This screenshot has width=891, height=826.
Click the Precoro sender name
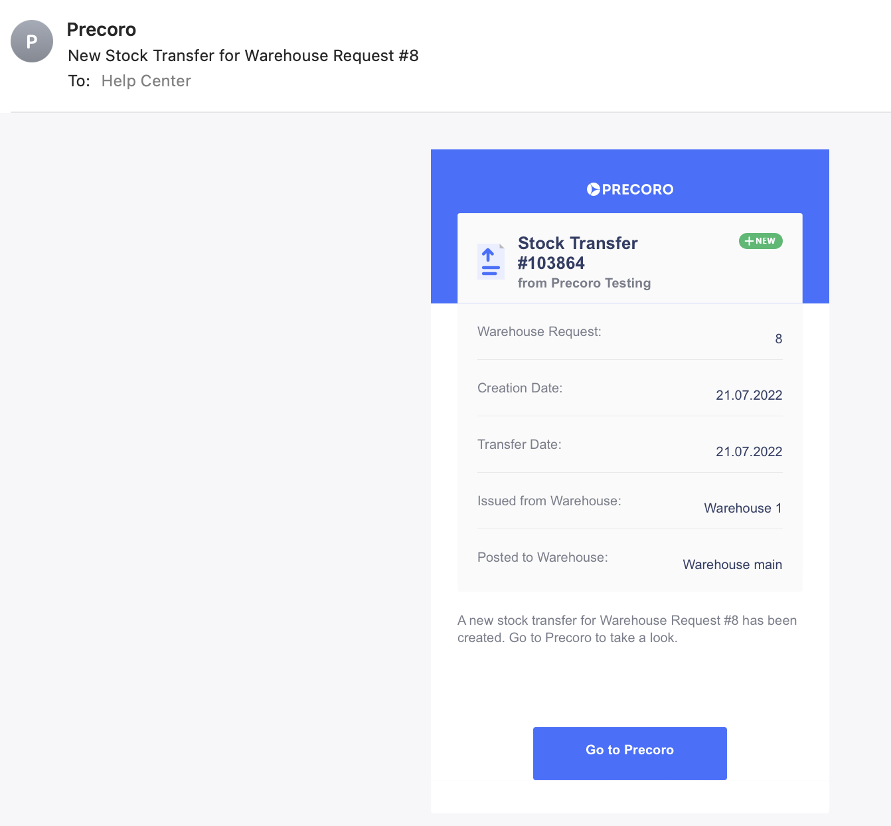(x=102, y=30)
